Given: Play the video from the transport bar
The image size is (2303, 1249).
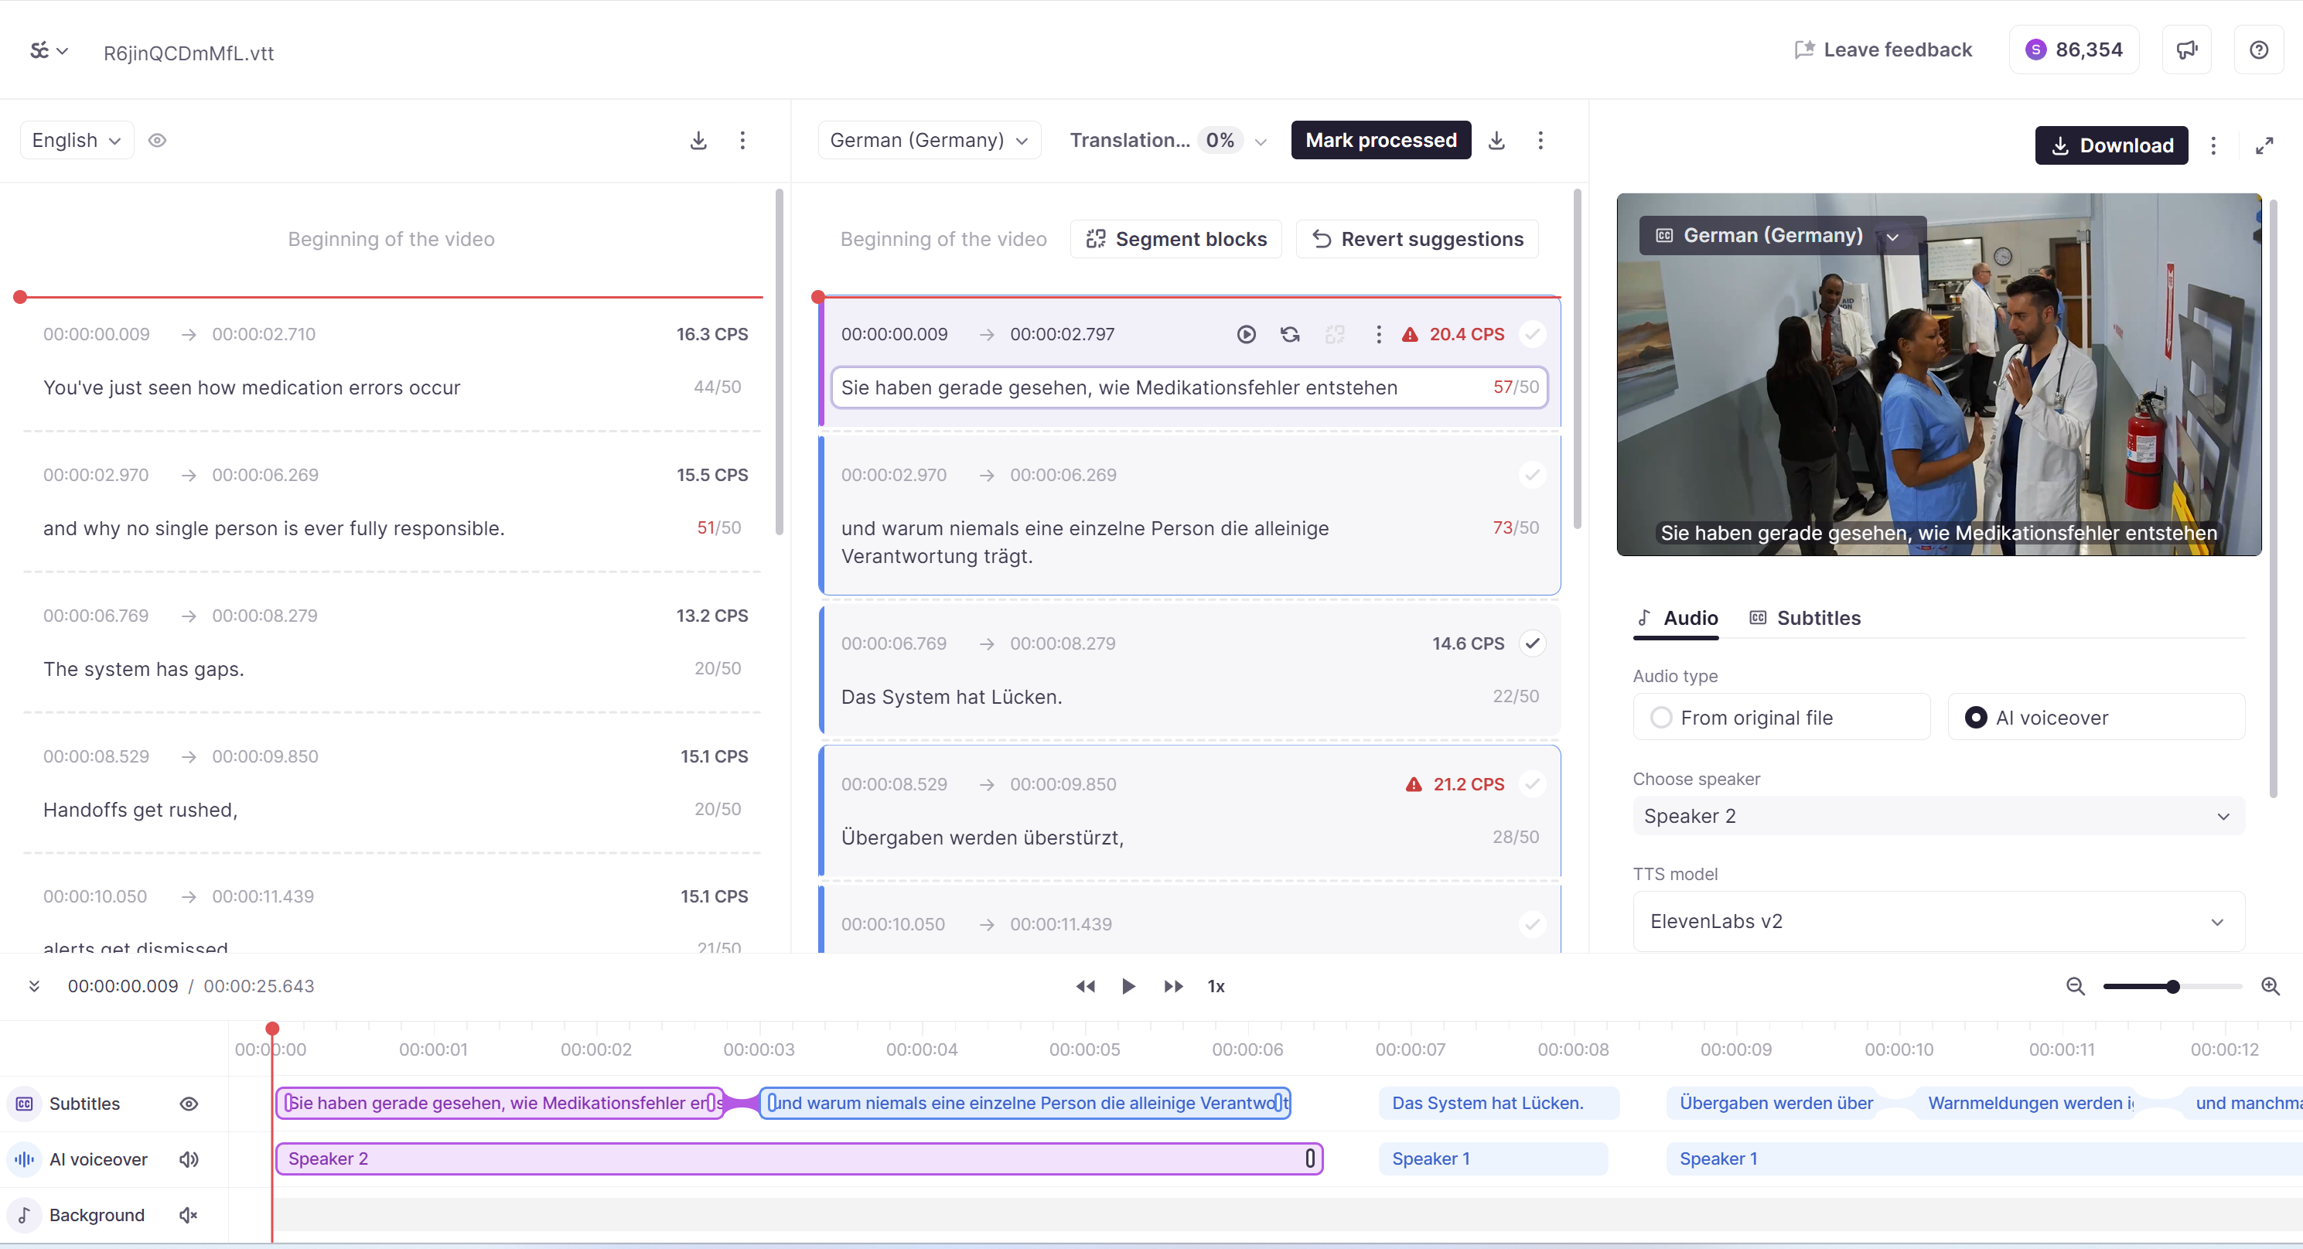Looking at the screenshot, I should coord(1129,986).
